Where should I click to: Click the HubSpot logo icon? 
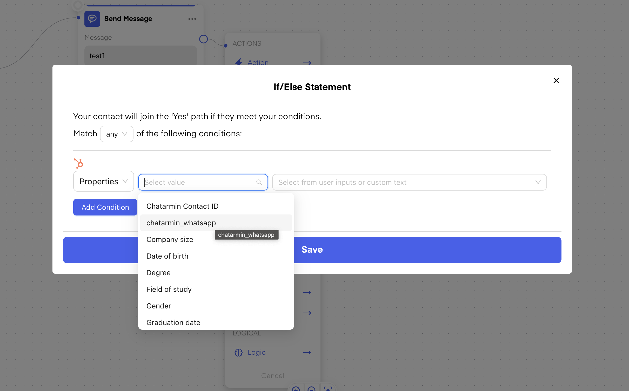click(x=78, y=164)
